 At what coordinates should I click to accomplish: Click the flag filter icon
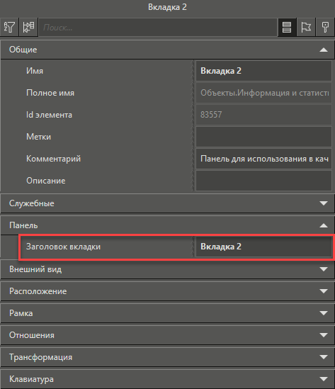306,27
